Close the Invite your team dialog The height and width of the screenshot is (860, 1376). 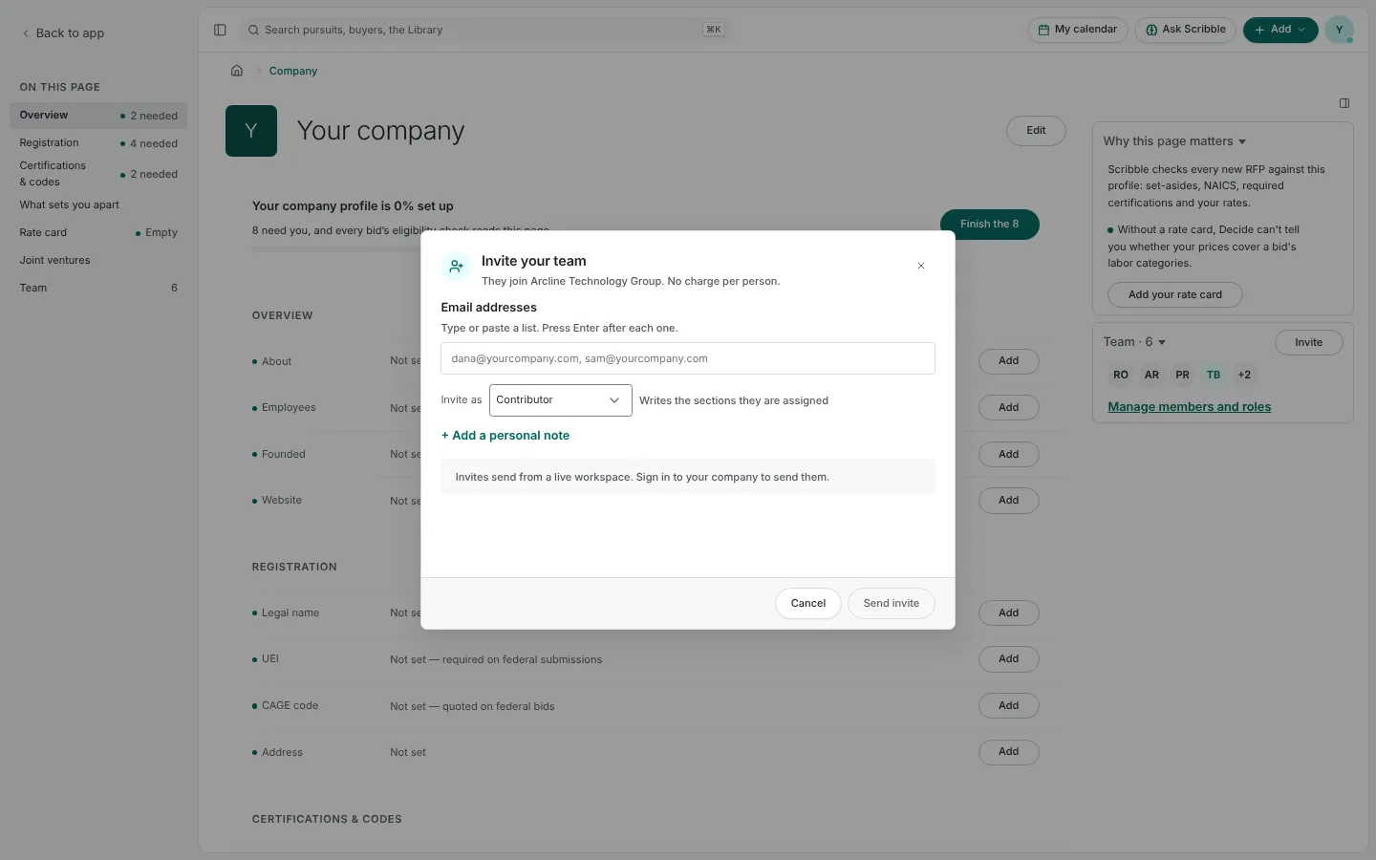click(921, 266)
